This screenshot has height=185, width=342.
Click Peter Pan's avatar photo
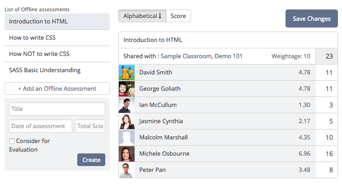coord(126,170)
